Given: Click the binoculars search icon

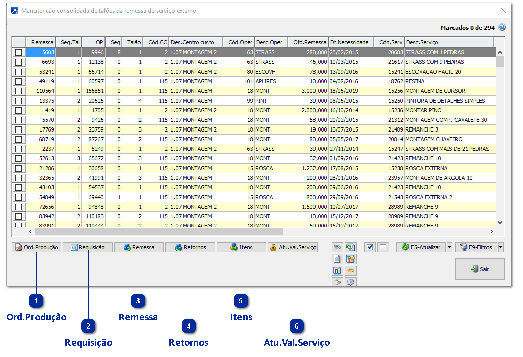Looking at the screenshot, I should pyautogui.click(x=337, y=247).
